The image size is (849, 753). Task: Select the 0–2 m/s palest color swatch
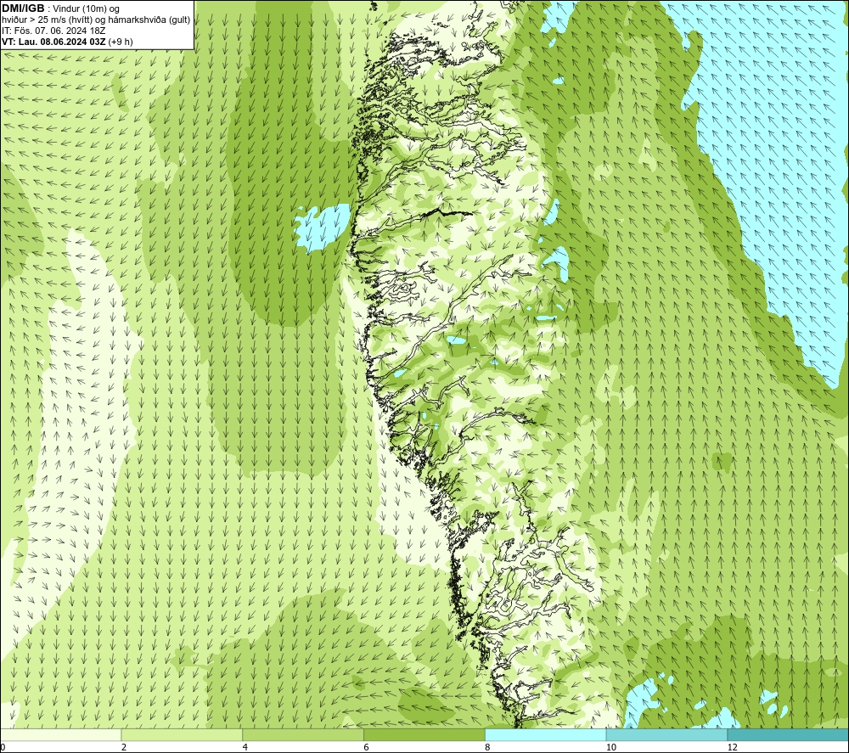[60, 734]
